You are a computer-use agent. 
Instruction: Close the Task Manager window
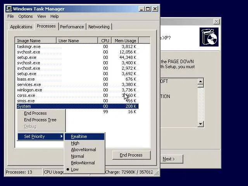pos(155,9)
